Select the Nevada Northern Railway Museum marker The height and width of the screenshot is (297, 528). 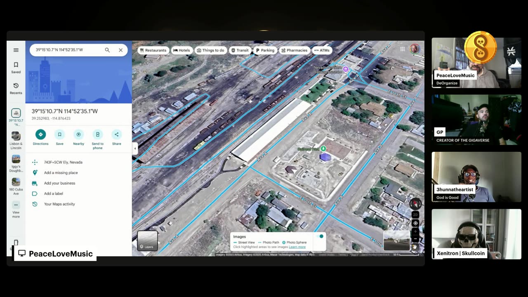click(346, 69)
